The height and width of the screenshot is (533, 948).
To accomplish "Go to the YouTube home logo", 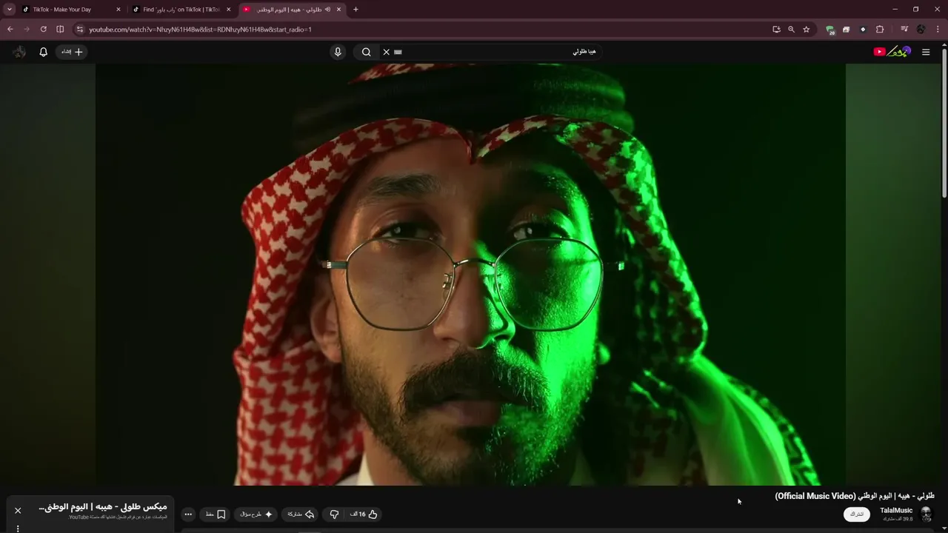I will (x=892, y=52).
